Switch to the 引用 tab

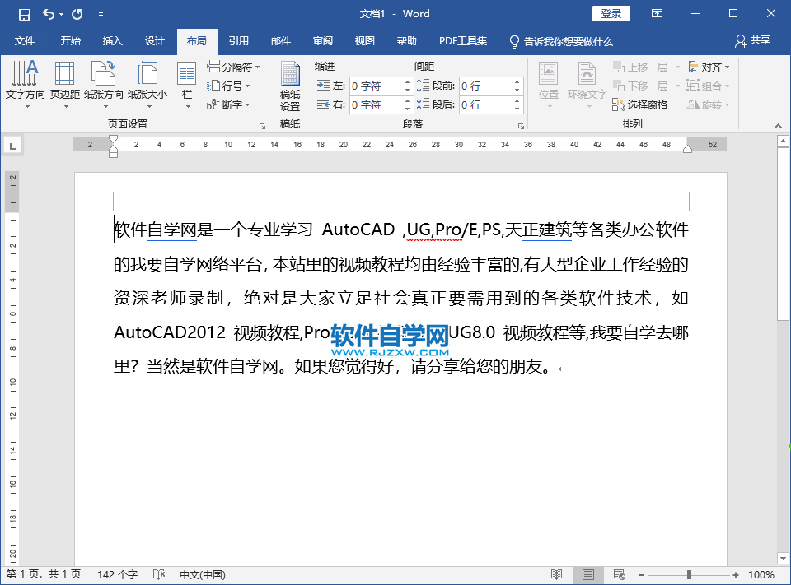(239, 41)
